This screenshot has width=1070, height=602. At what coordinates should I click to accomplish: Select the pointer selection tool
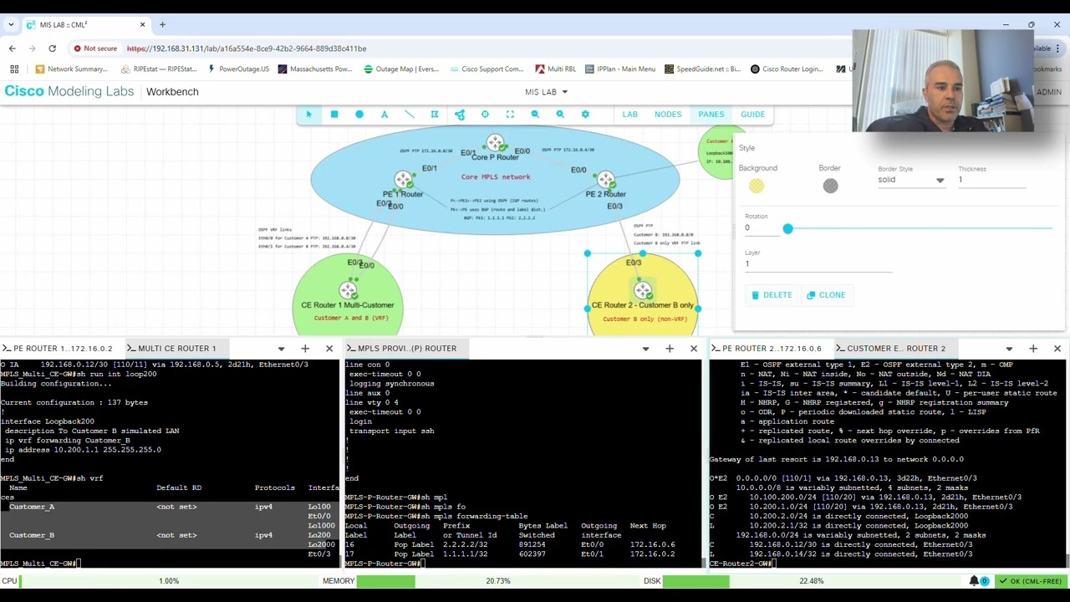[x=308, y=115]
